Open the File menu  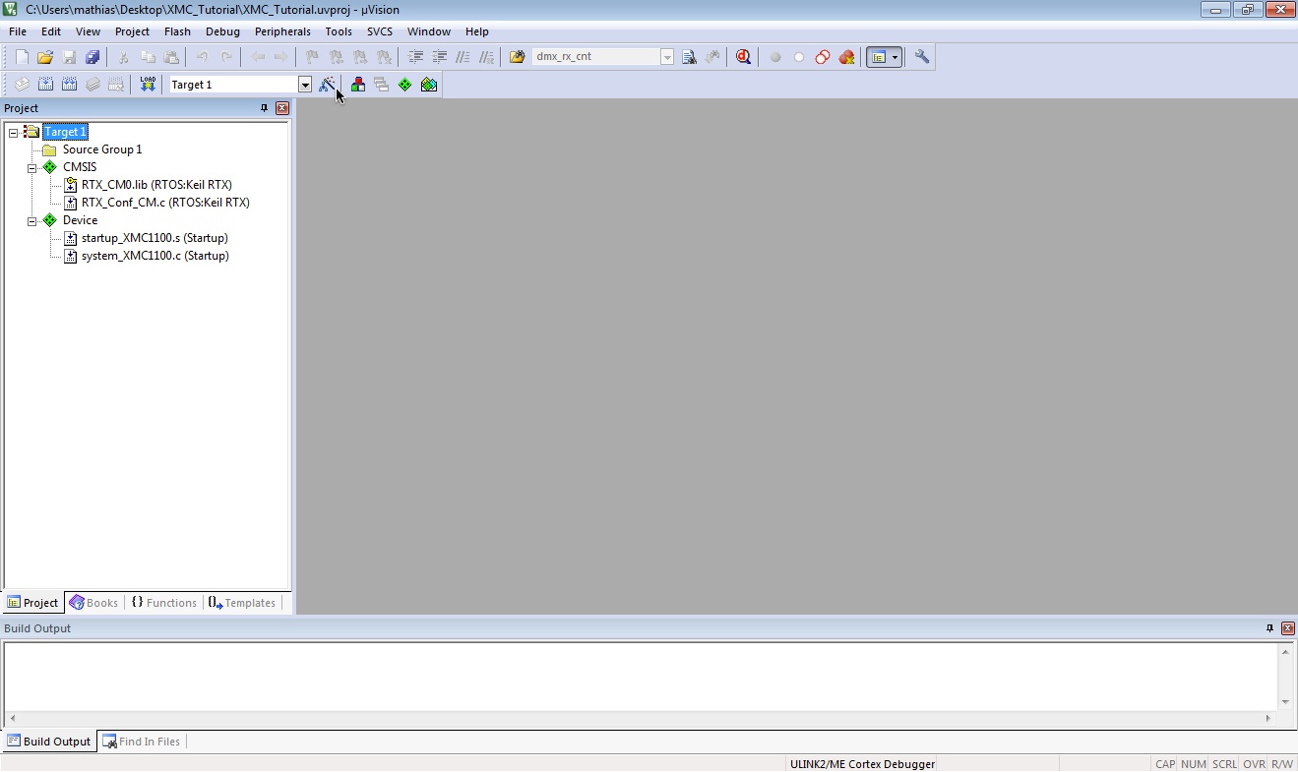click(x=18, y=31)
